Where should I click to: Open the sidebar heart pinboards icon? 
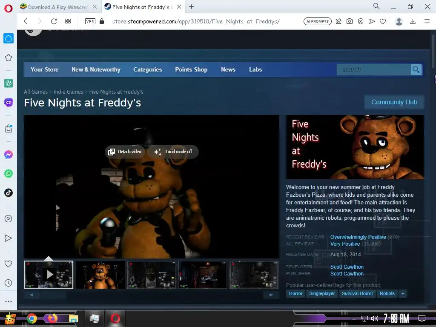9,264
